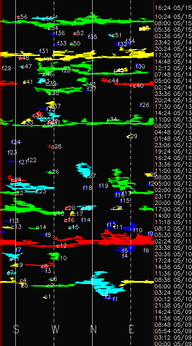Viewport: 192px width, 346px height.
Task: Click the cyan c3 feature label
Action: point(105,294)
